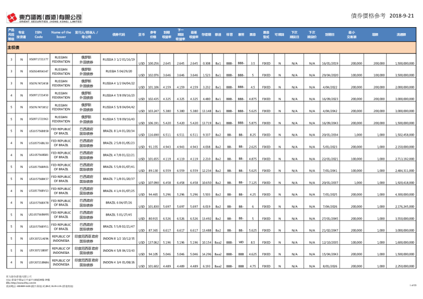
Task: Select the 存续期 column header
Action: coord(206,35)
